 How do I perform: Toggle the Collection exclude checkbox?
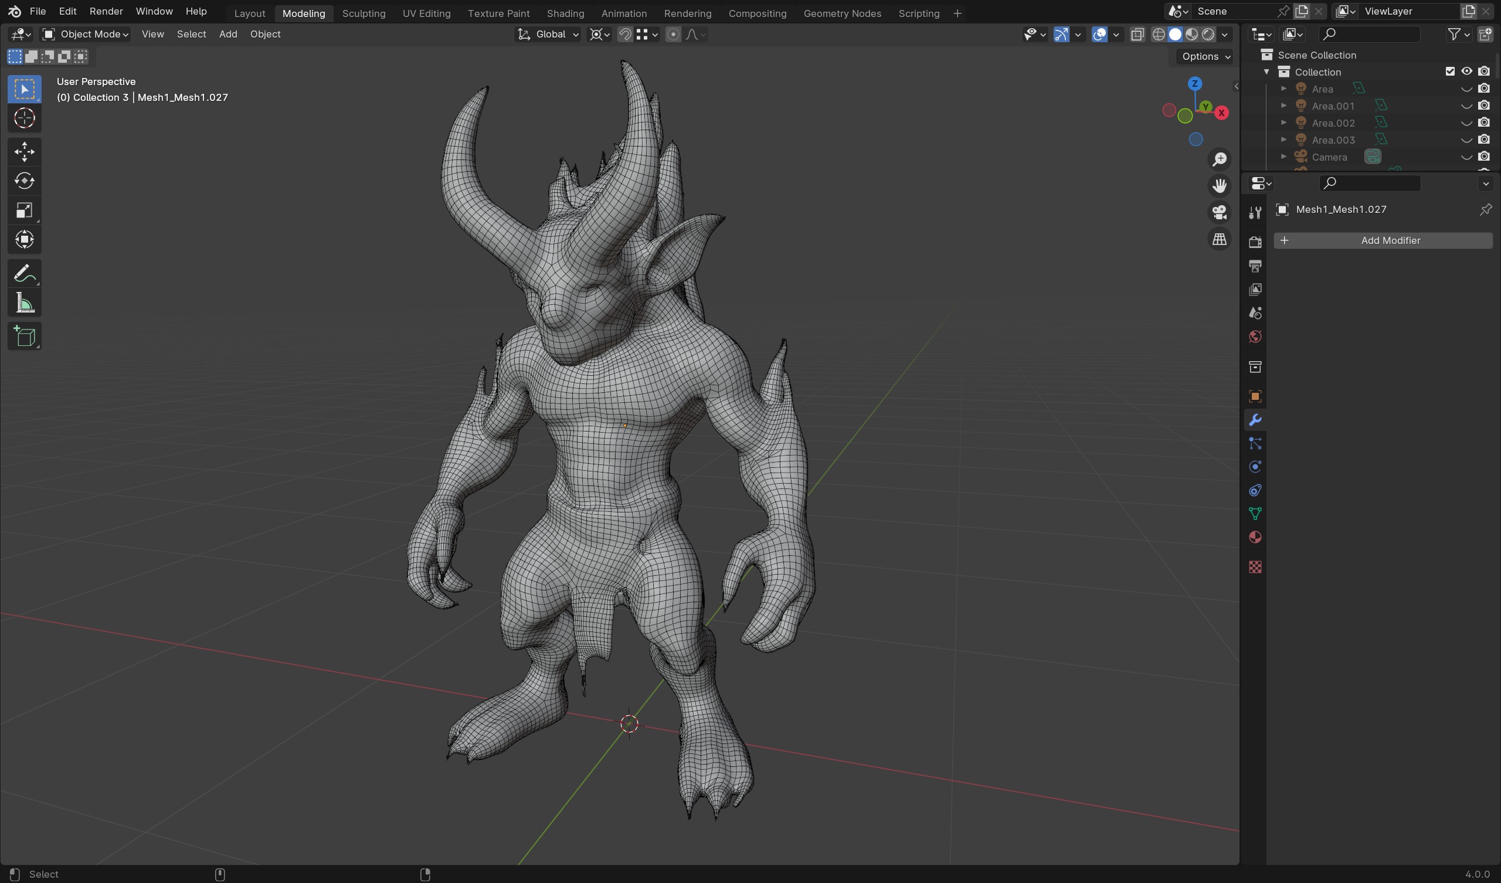[x=1450, y=72]
